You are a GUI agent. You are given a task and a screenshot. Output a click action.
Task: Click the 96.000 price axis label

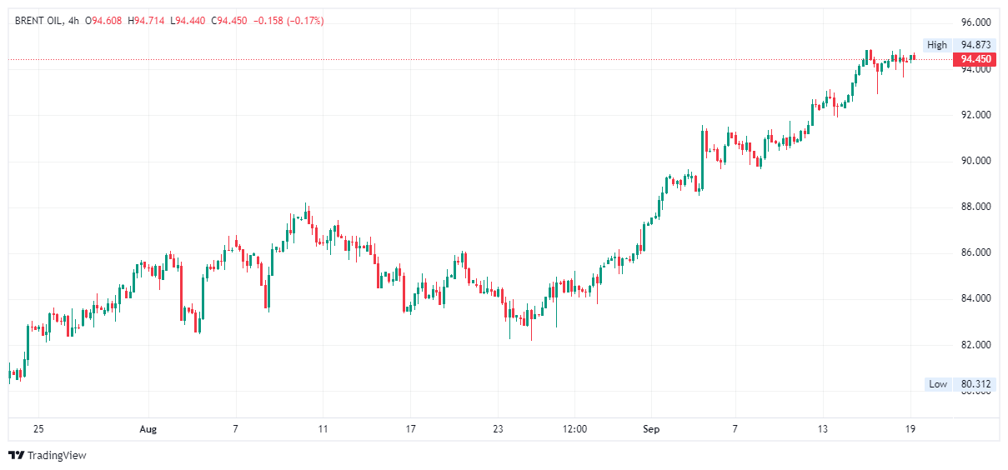click(x=975, y=22)
